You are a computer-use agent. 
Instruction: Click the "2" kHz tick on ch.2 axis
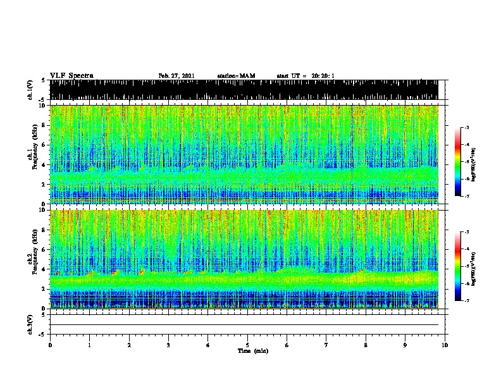pos(45,289)
